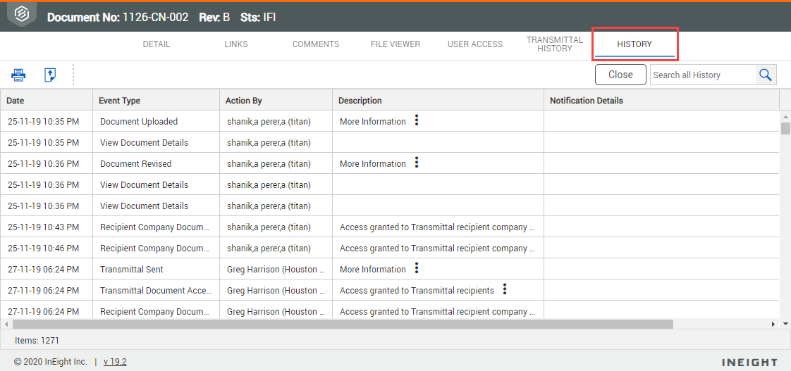
Task: Sort by Notification Details column header
Action: coord(662,100)
